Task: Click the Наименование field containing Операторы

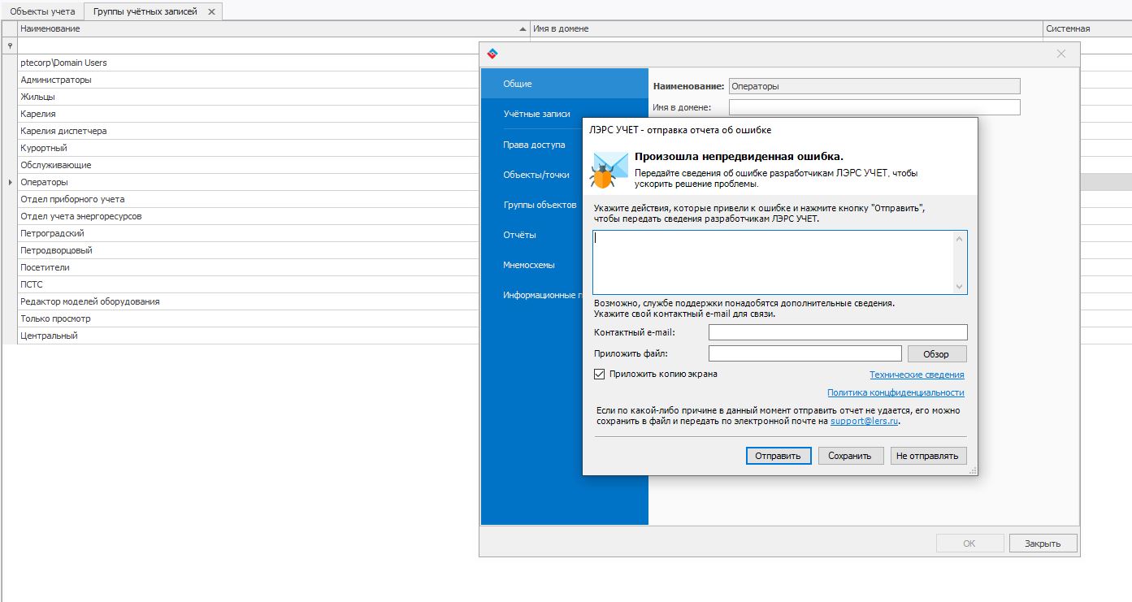Action: point(874,86)
